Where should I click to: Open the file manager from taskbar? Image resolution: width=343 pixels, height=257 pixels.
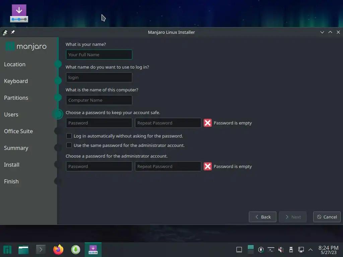[23, 250]
